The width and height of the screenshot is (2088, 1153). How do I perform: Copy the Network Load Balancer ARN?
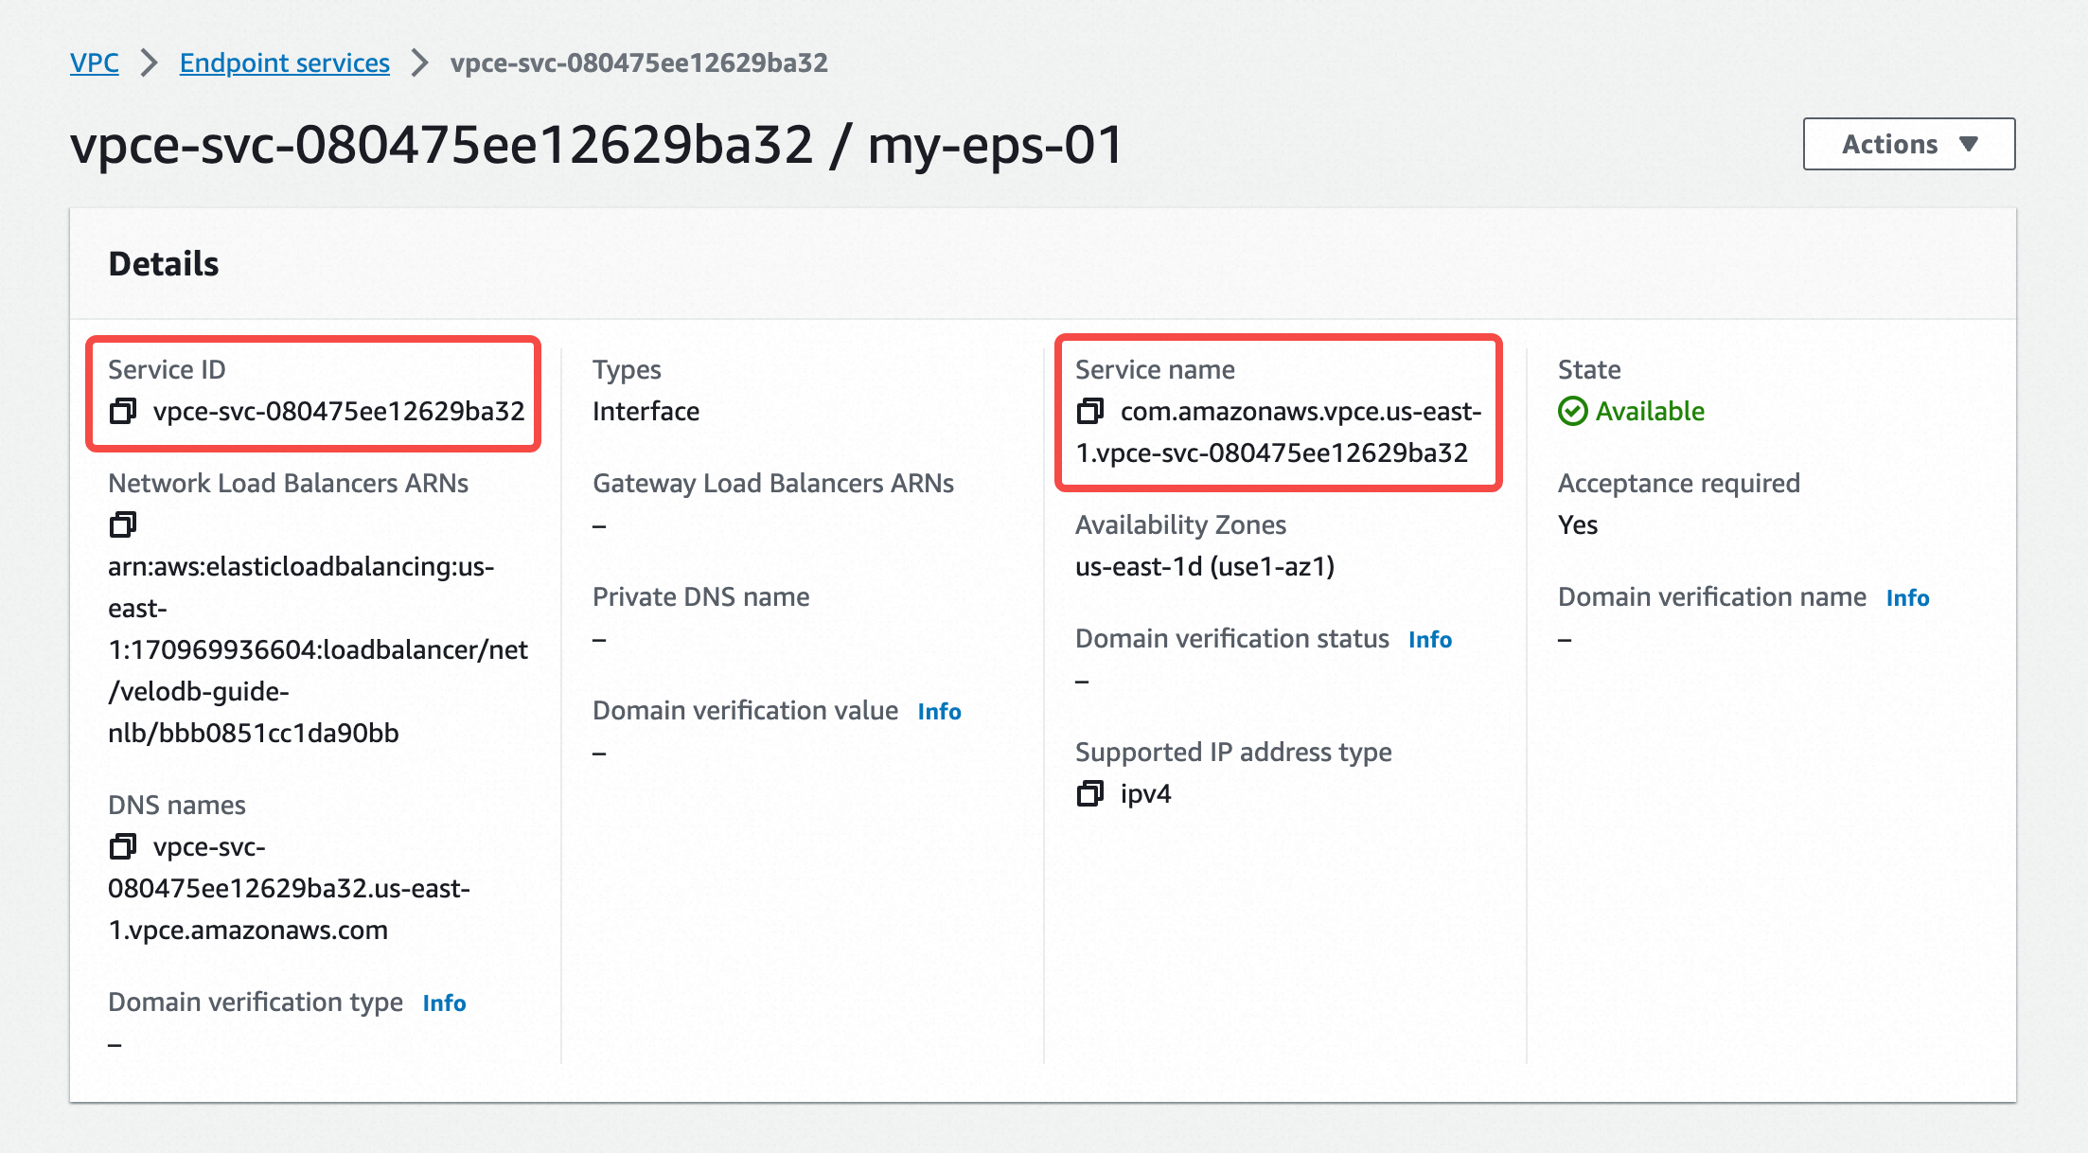coord(124,524)
